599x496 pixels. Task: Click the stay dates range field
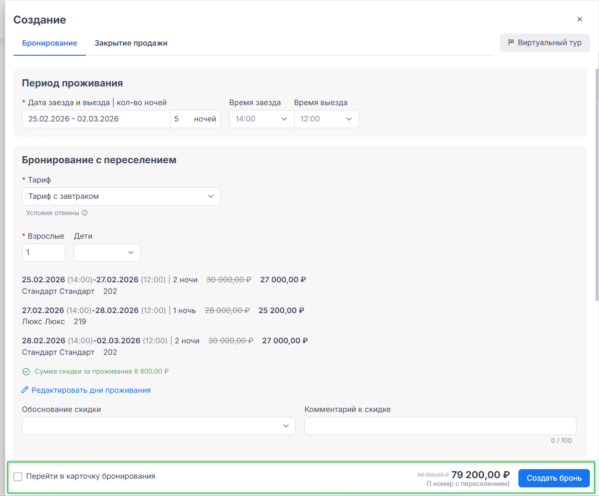click(96, 119)
